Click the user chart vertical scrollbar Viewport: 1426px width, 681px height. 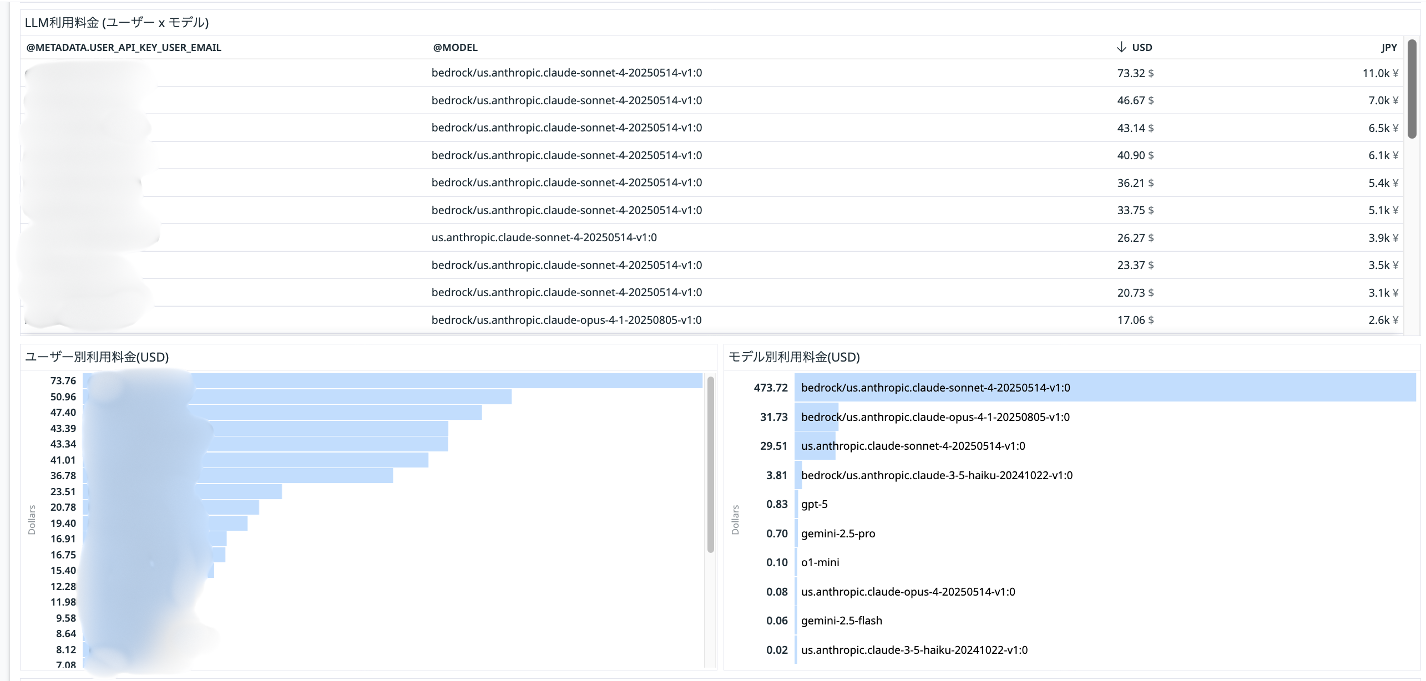click(710, 465)
